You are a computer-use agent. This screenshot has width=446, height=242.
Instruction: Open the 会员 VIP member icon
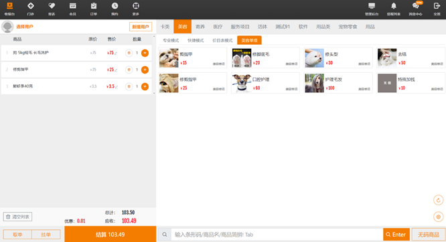click(72, 9)
